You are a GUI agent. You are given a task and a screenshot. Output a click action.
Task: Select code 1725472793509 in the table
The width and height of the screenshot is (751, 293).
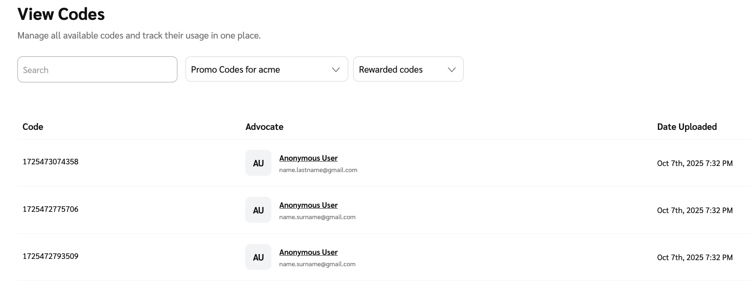[x=50, y=256]
